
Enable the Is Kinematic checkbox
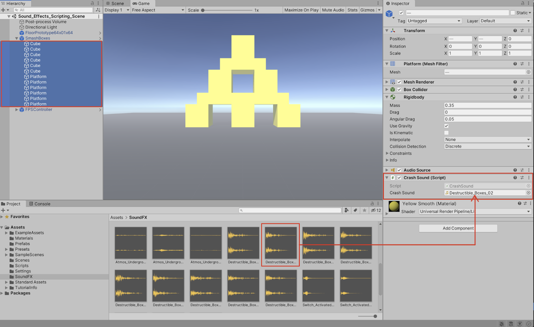[447, 133]
